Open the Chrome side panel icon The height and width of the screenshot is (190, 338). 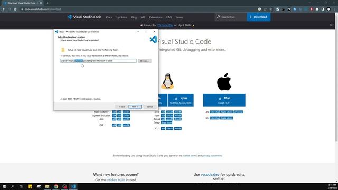click(x=323, y=9)
